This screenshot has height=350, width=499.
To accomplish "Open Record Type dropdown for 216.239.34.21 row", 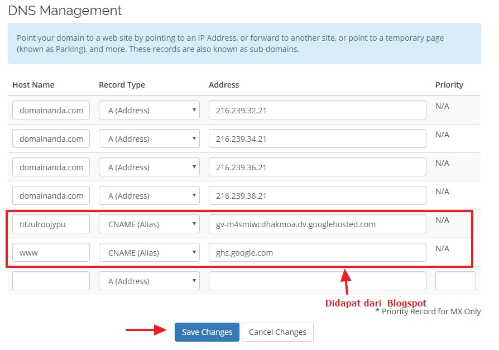I will 149,139.
